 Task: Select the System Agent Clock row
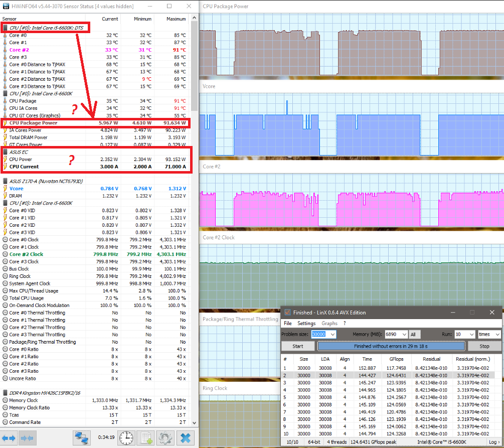(95, 283)
